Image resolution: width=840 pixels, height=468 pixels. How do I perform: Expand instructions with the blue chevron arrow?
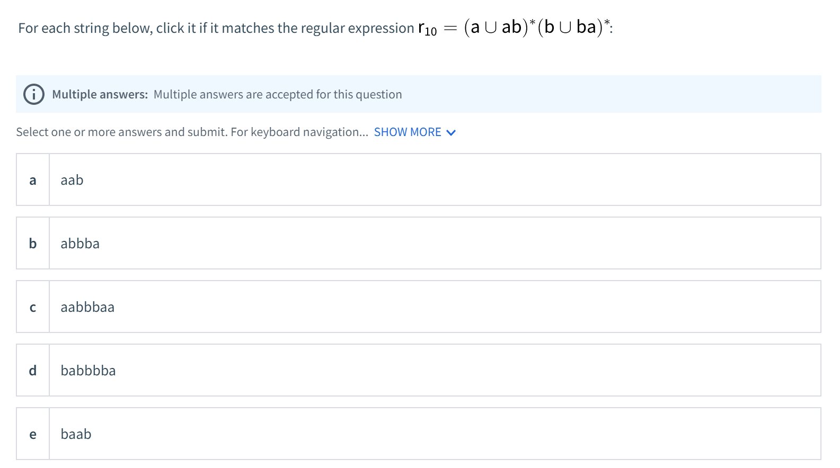click(x=451, y=132)
